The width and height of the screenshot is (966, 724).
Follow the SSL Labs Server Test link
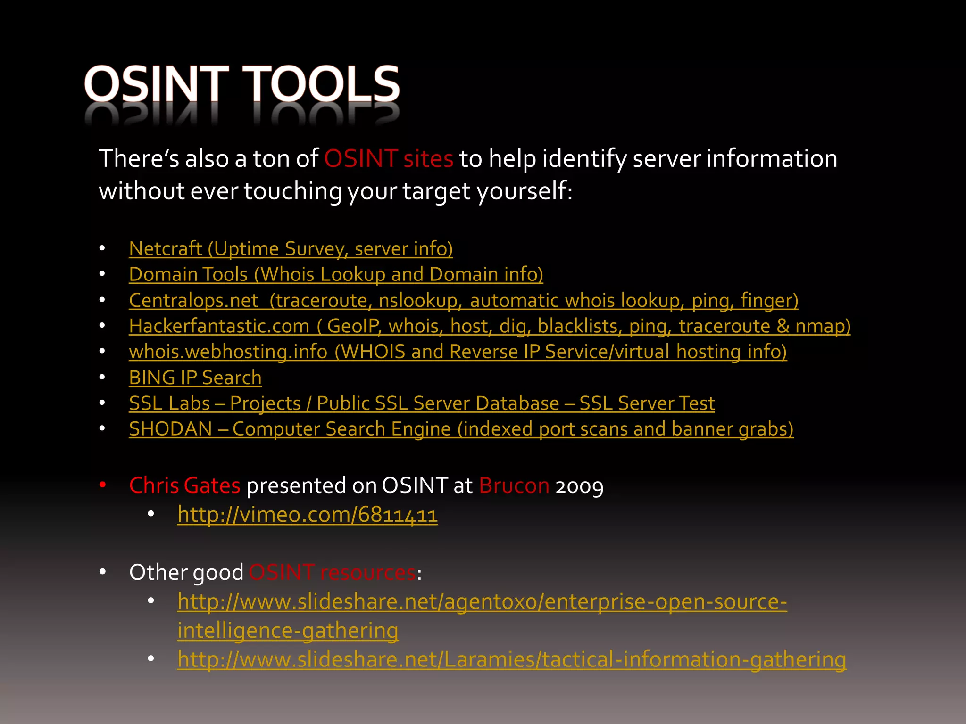click(x=422, y=403)
